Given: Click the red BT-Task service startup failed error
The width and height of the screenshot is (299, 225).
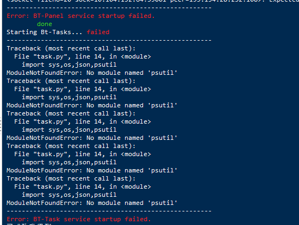Looking at the screenshot, I should (79, 219).
